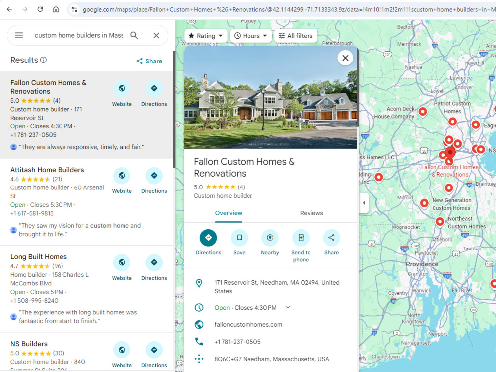Go back with the browser back arrow

click(9, 9)
